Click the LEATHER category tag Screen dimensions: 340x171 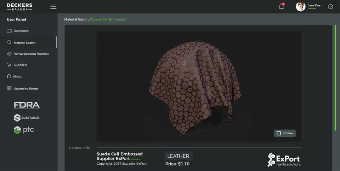coord(178,156)
